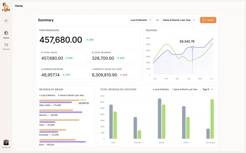This screenshot has width=246, height=153.
Task: Click the B eight logo
Action: pos(6,7)
